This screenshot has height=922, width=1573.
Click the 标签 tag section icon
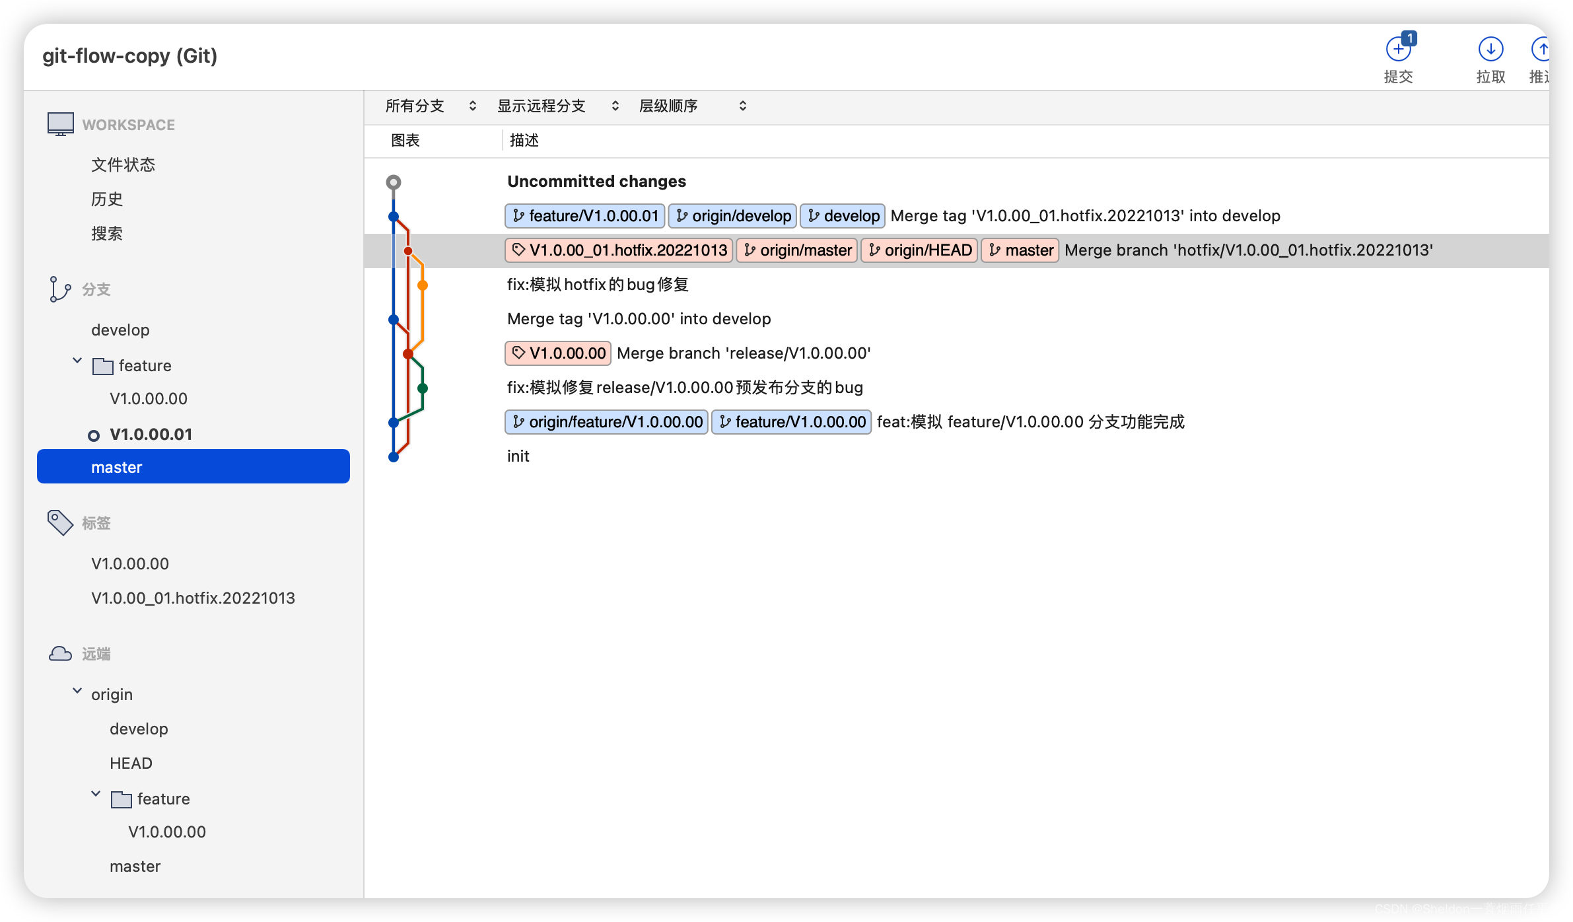[60, 522]
